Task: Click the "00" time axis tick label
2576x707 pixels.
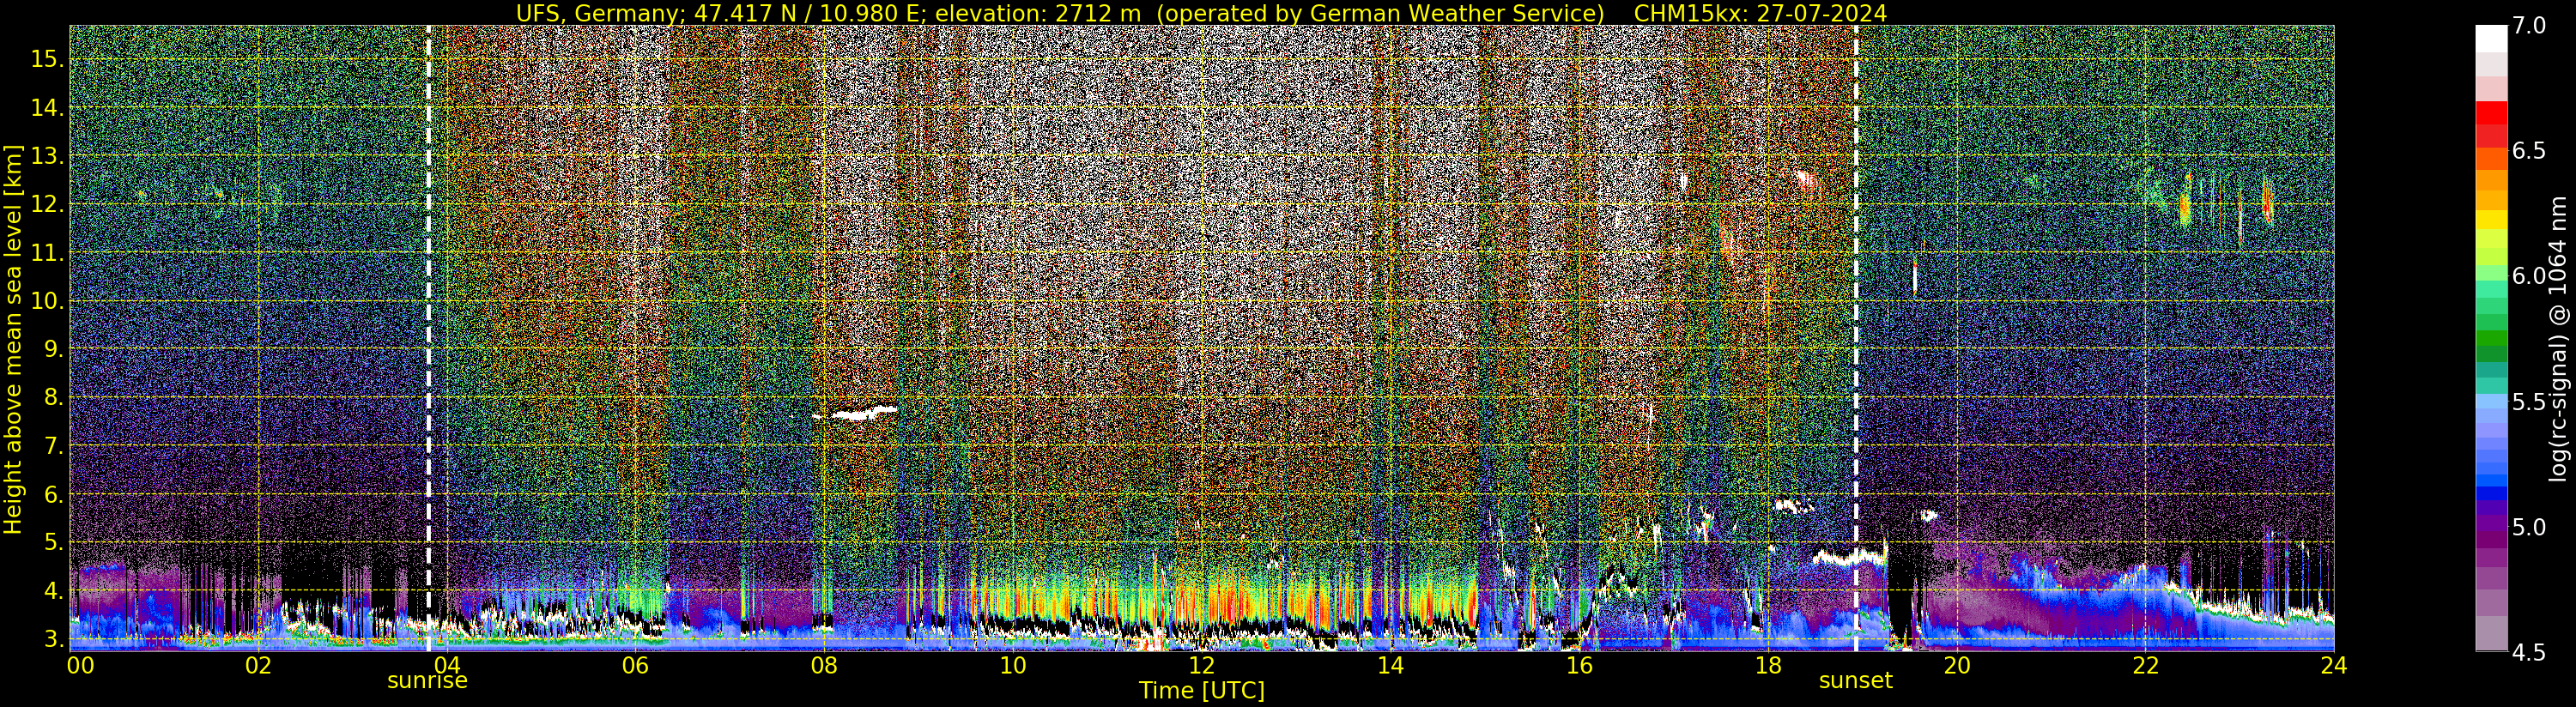Action: pyautogui.click(x=80, y=665)
